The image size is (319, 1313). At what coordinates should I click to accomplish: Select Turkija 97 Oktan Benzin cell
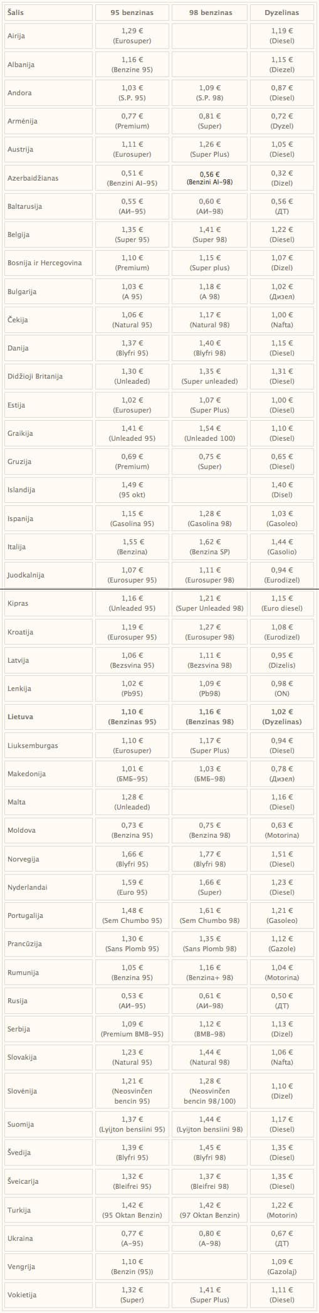210,1210
